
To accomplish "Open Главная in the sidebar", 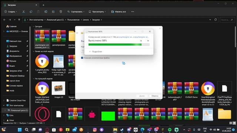I will tap(11, 26).
